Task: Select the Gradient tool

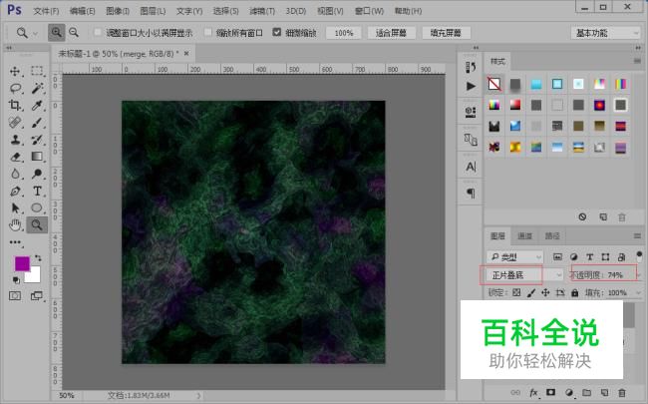Action: (x=37, y=157)
